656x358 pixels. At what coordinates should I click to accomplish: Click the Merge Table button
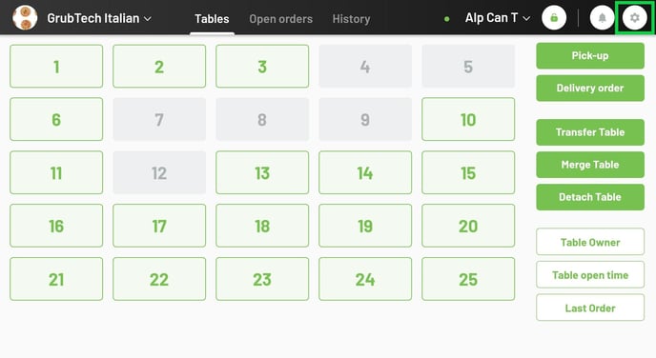pos(590,165)
